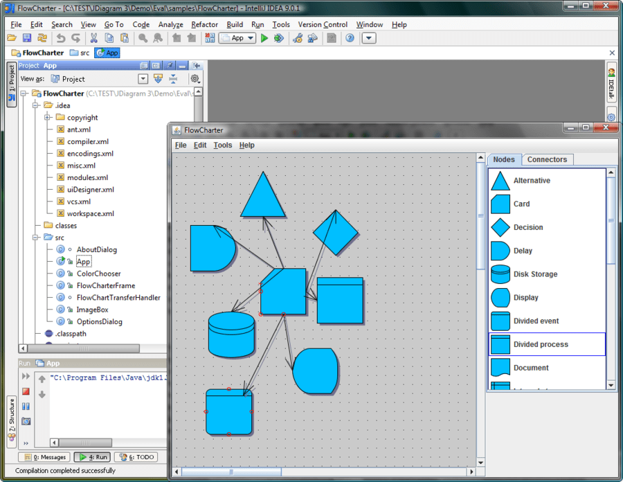Switch to the Nodes tab
This screenshot has height=482, width=623.
click(504, 159)
